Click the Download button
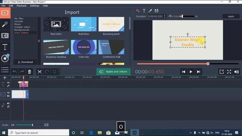242x136 pixels. [25, 62]
